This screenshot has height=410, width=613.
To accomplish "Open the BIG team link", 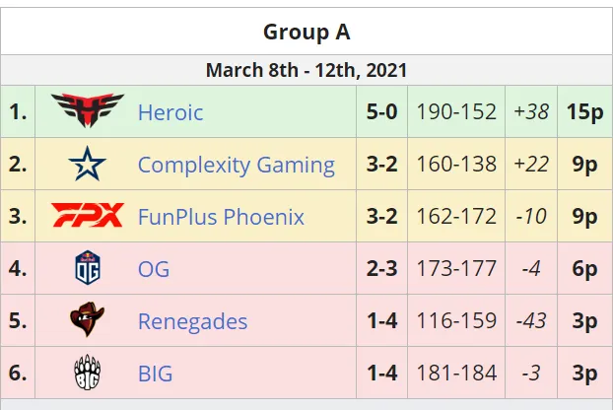I will pyautogui.click(x=155, y=374).
